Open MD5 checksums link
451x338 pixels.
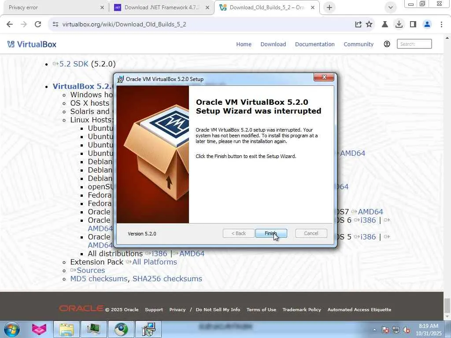coord(99,279)
